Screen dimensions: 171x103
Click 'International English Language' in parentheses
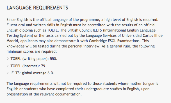pos(130,30)
